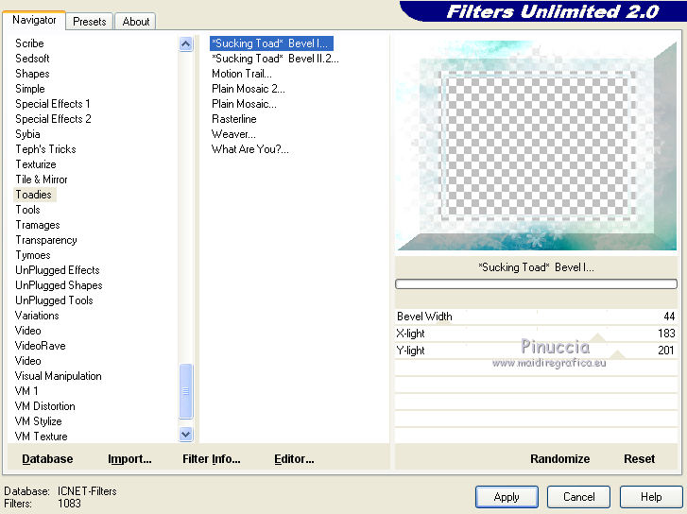Image resolution: width=687 pixels, height=514 pixels.
Task: Select Special Effects 1 category
Action: click(53, 104)
